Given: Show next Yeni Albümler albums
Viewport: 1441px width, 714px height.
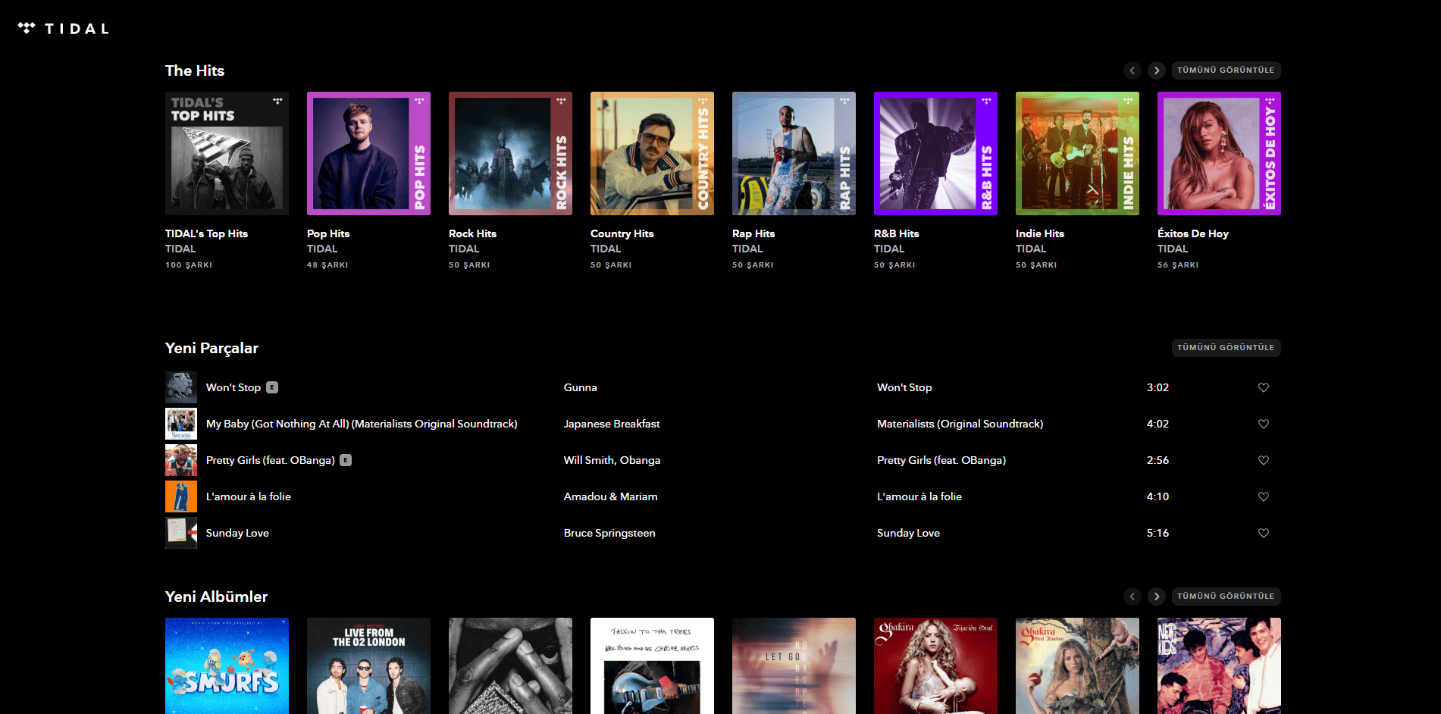Looking at the screenshot, I should coord(1157,597).
